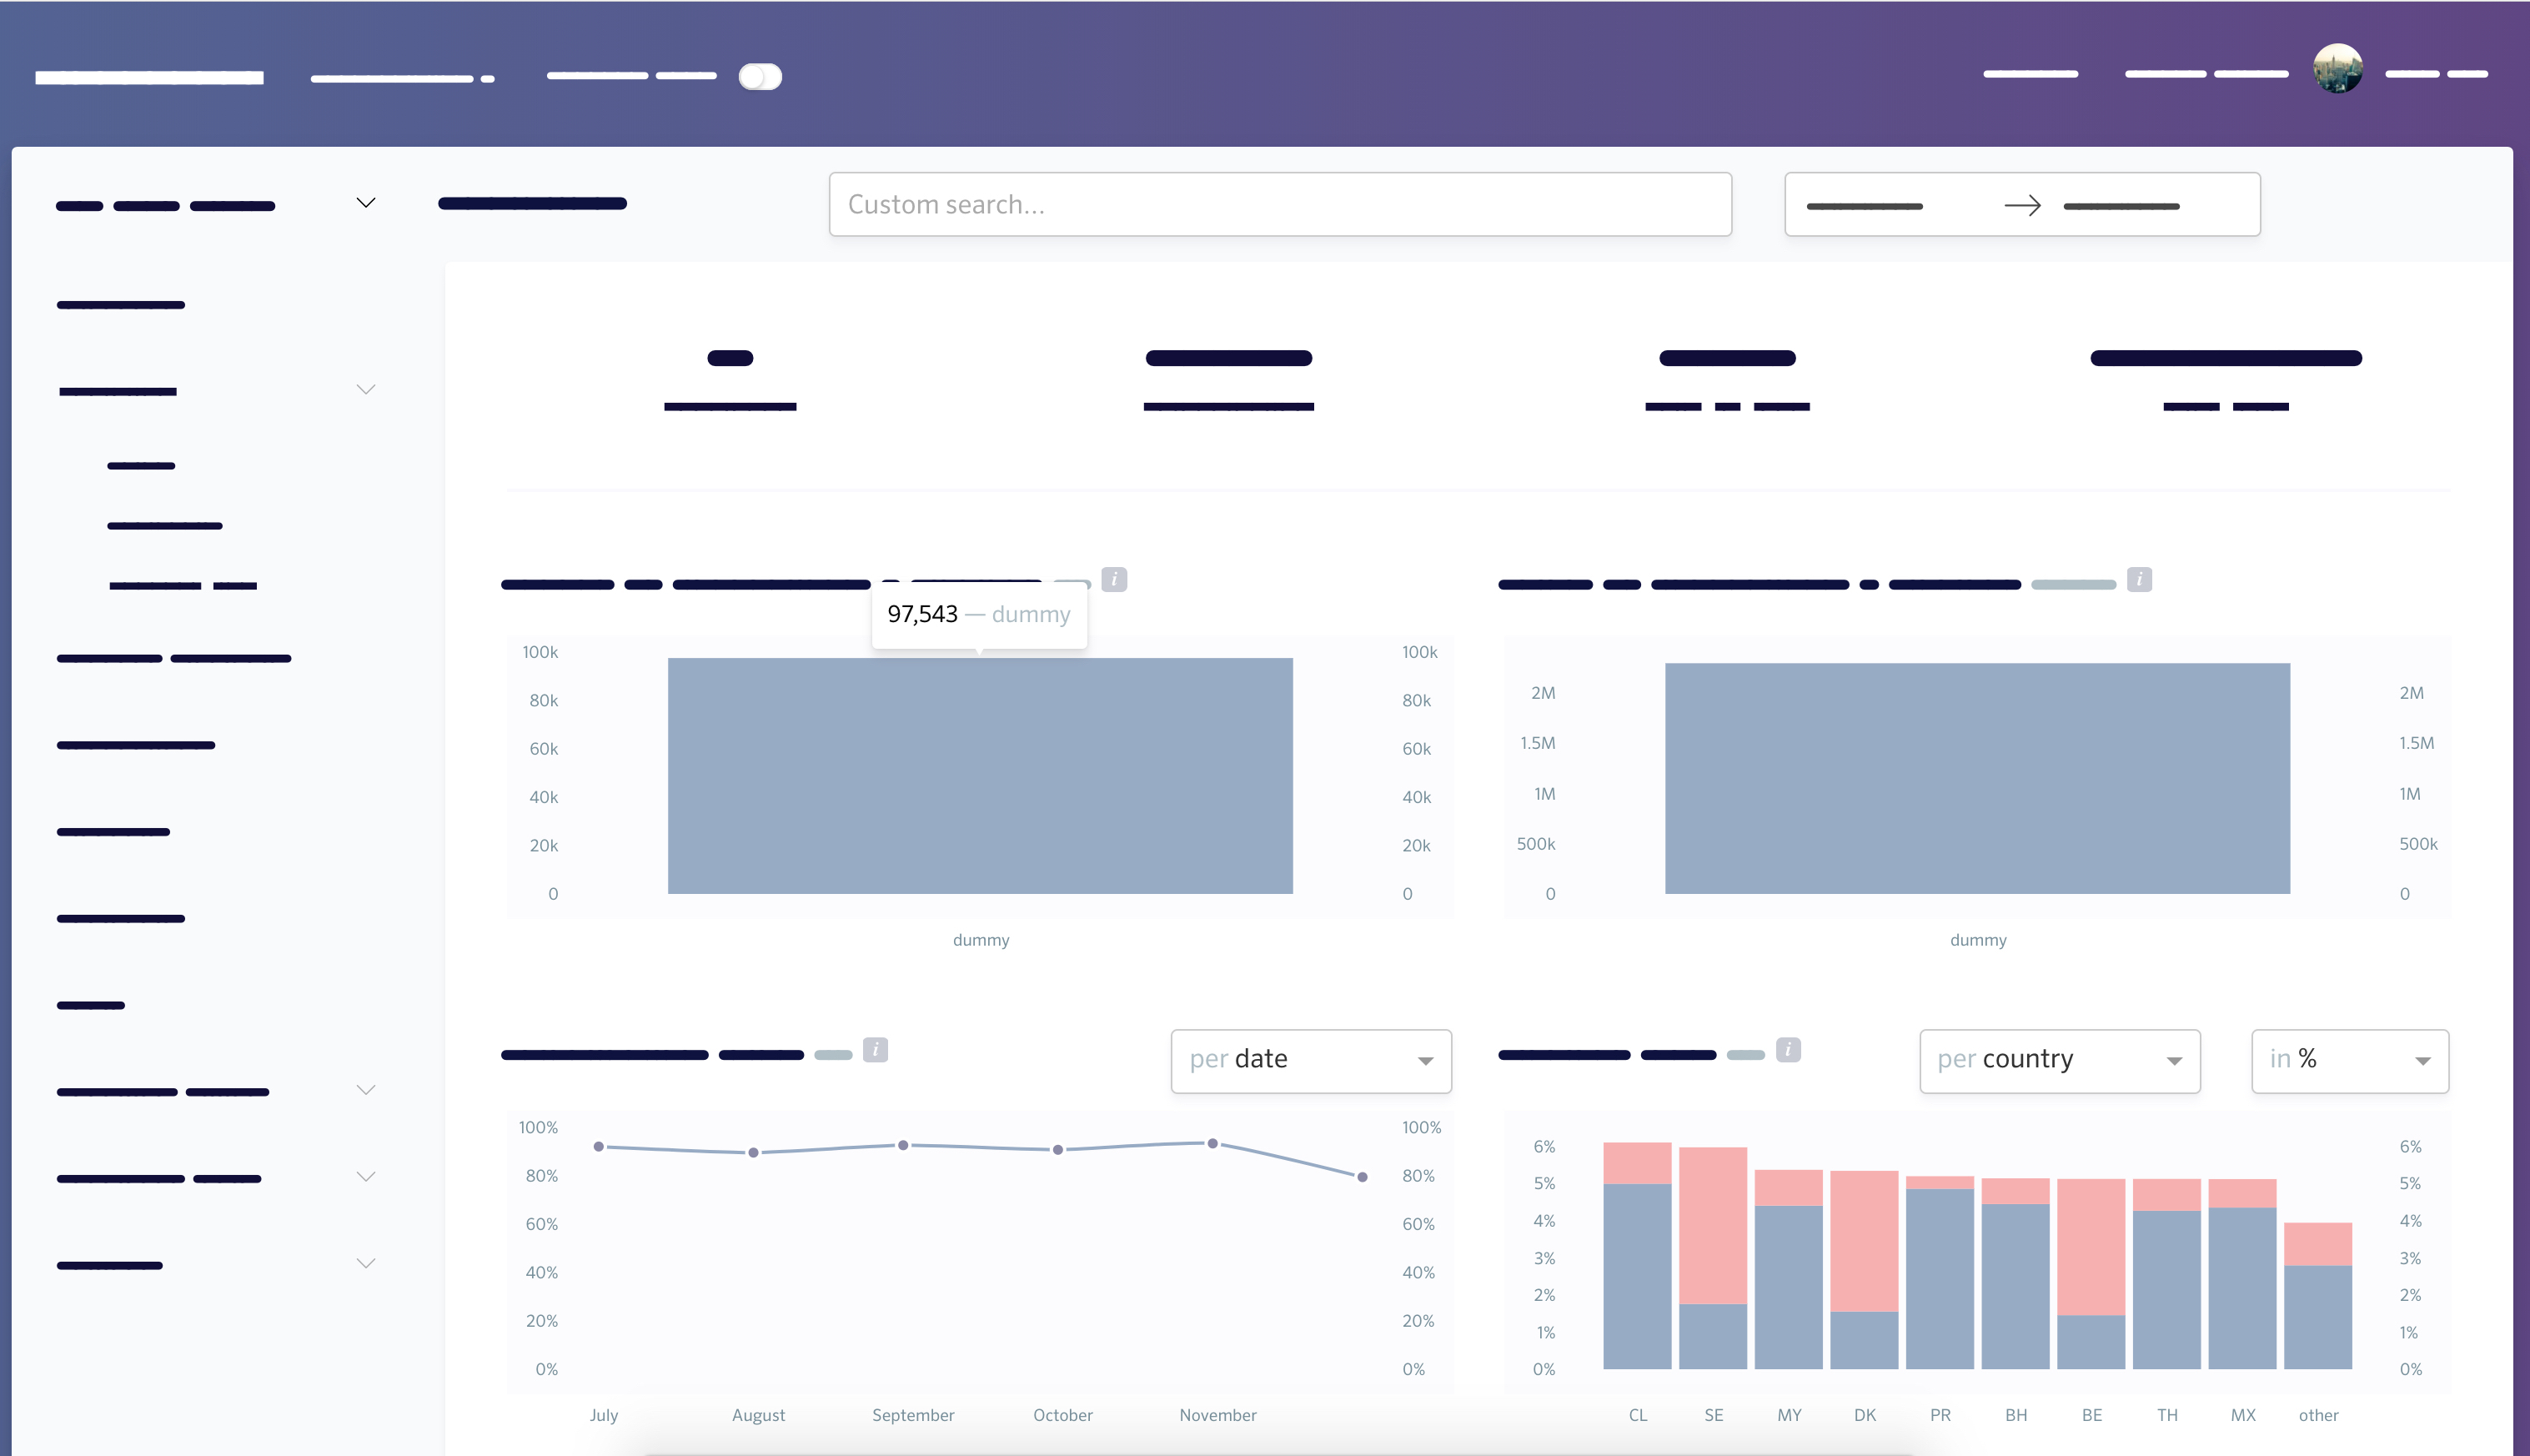
Task: Click the blue CL bar in country chart
Action: 1636,1275
